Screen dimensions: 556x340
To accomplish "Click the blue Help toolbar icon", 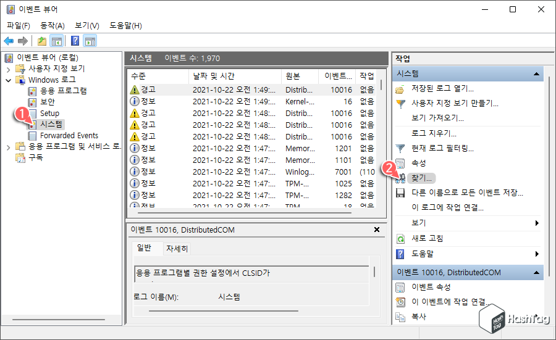I will [75, 41].
